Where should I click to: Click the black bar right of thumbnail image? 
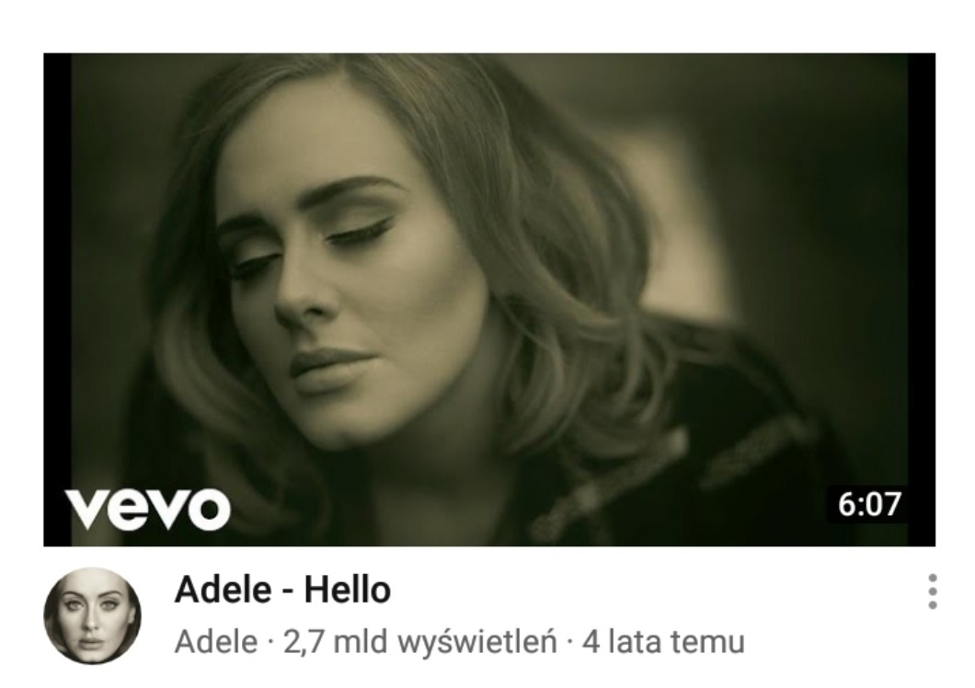tap(922, 299)
